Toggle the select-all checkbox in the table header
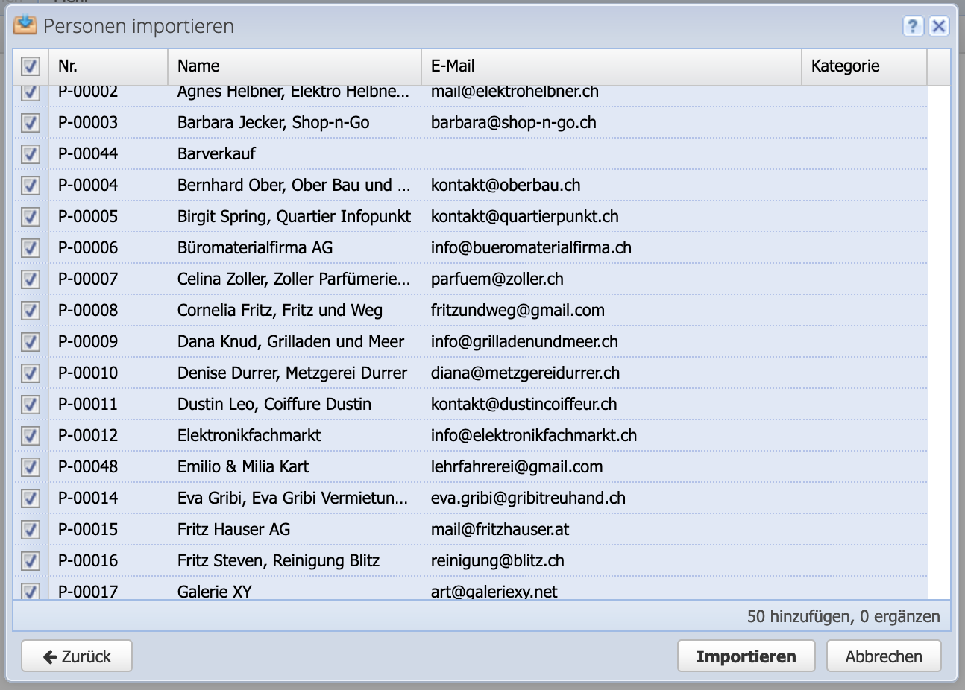 point(30,67)
